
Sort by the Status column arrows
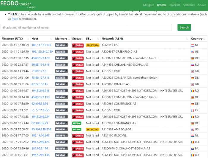82,39
